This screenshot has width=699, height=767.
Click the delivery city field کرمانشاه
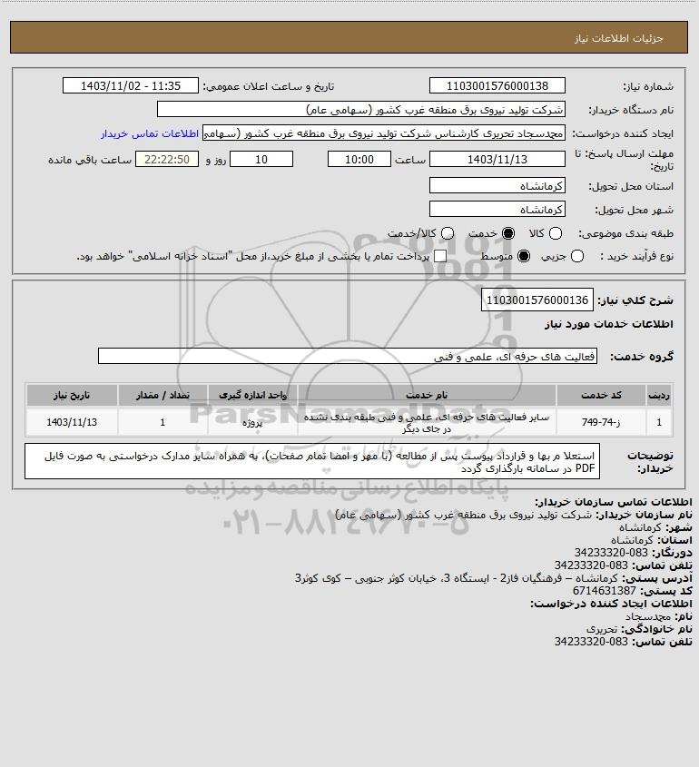click(497, 210)
